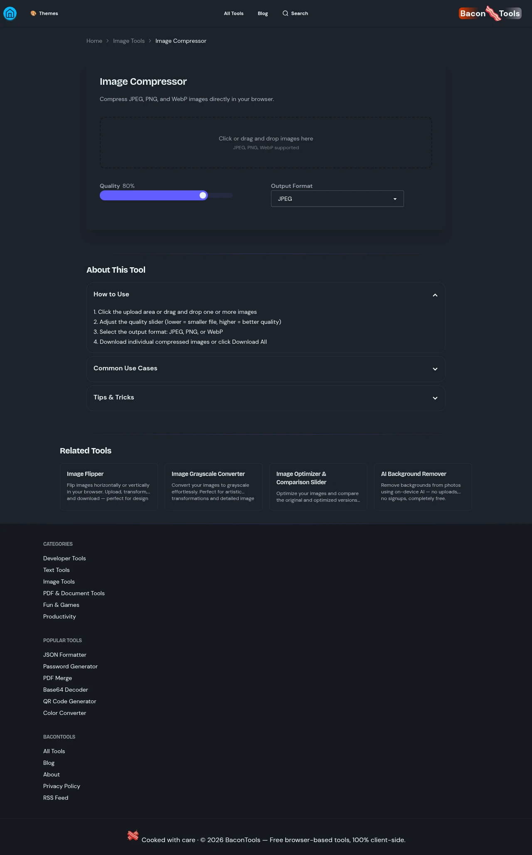This screenshot has width=532, height=855.
Task: Open the AI Background Remover card
Action: (423, 486)
